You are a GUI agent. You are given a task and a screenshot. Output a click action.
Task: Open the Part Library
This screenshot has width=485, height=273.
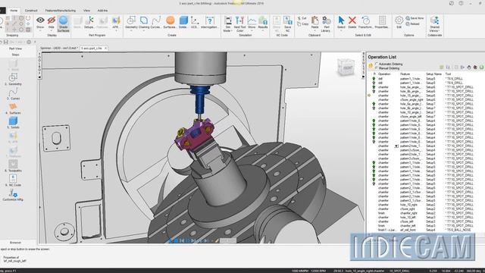[x=326, y=24]
